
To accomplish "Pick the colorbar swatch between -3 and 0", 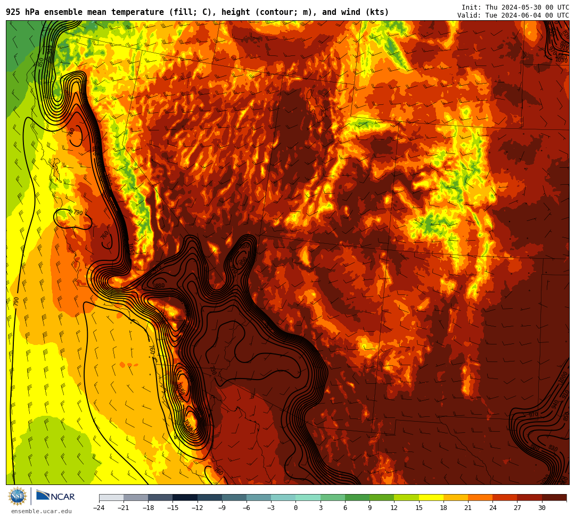I will point(283,497).
